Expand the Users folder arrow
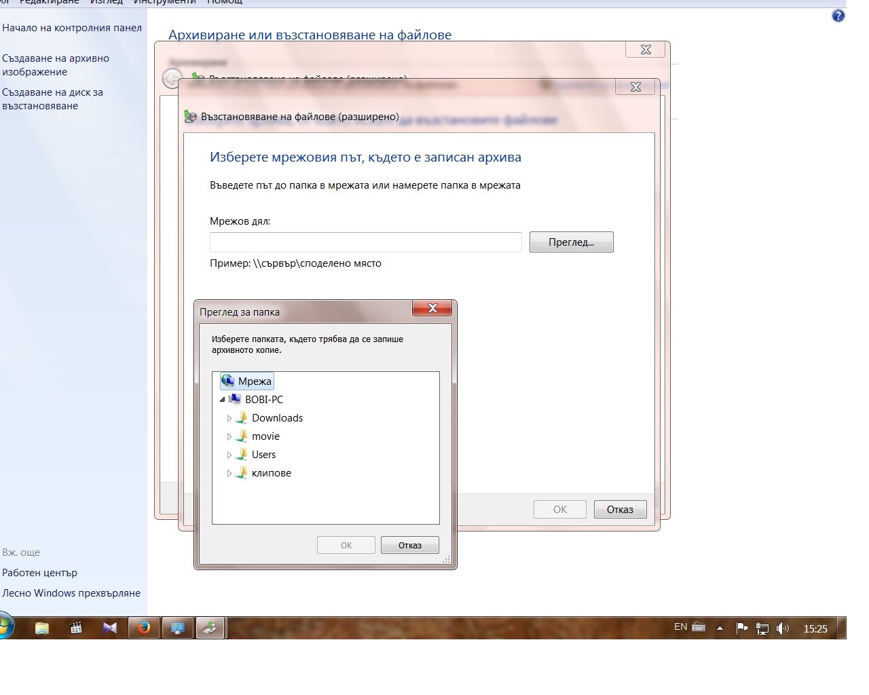The width and height of the screenshot is (869, 695). 229,455
